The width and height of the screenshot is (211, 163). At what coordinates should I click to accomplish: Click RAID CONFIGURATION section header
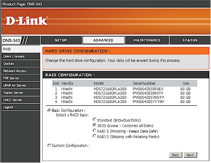point(126,75)
